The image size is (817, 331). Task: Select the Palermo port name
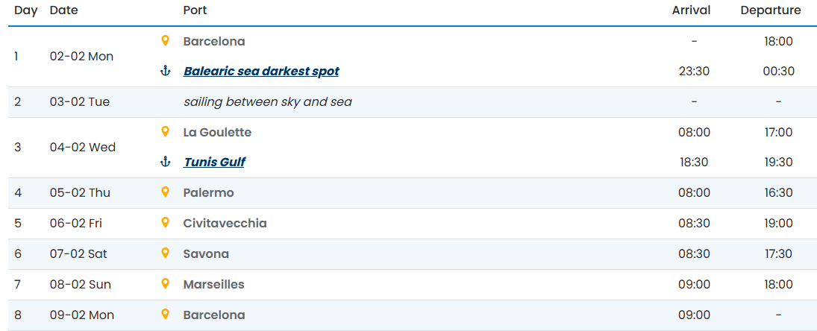tap(208, 192)
